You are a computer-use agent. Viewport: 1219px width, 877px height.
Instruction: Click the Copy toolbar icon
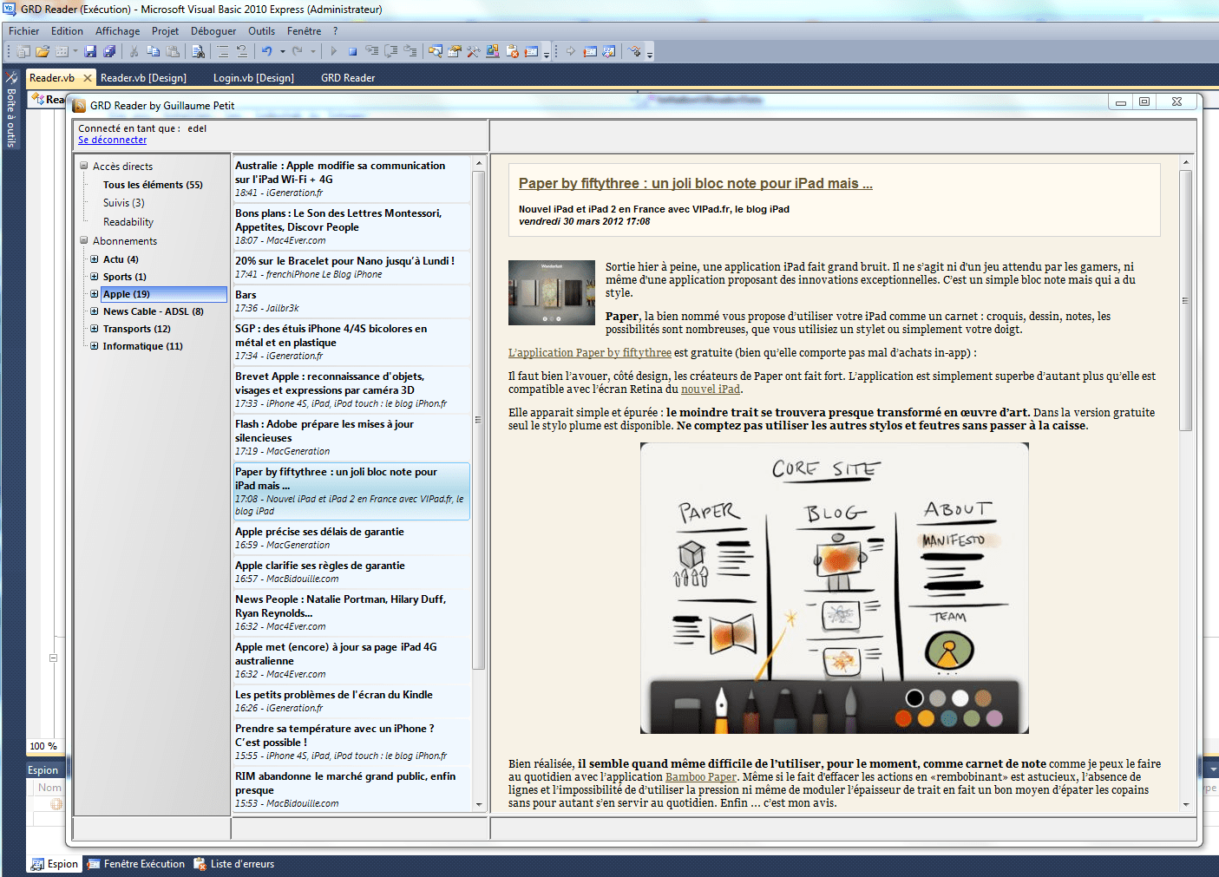pos(153,52)
